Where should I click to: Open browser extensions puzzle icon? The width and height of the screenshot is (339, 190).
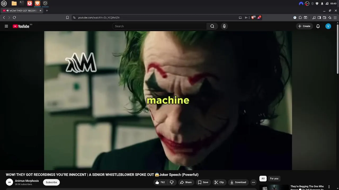click(x=300, y=17)
